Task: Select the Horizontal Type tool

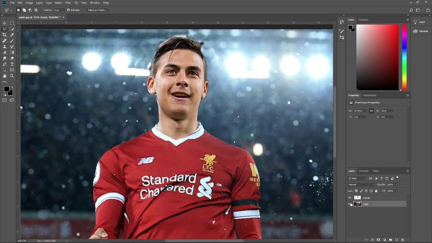Action: coord(12,64)
